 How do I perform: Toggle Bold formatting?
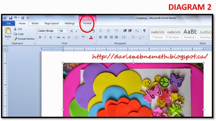pyautogui.click(x=40, y=37)
